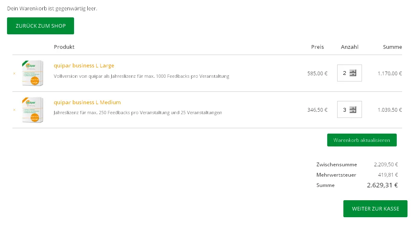
Task: Focus the quantity field showing 3
Action: (x=344, y=110)
